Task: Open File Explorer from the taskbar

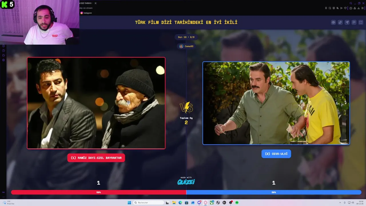Action: [x=174, y=203]
